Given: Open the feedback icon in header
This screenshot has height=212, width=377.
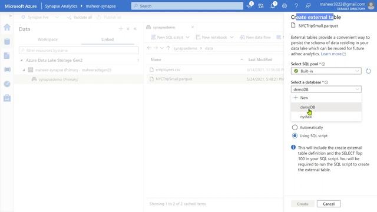Looking at the screenshot, I should point(308,6).
